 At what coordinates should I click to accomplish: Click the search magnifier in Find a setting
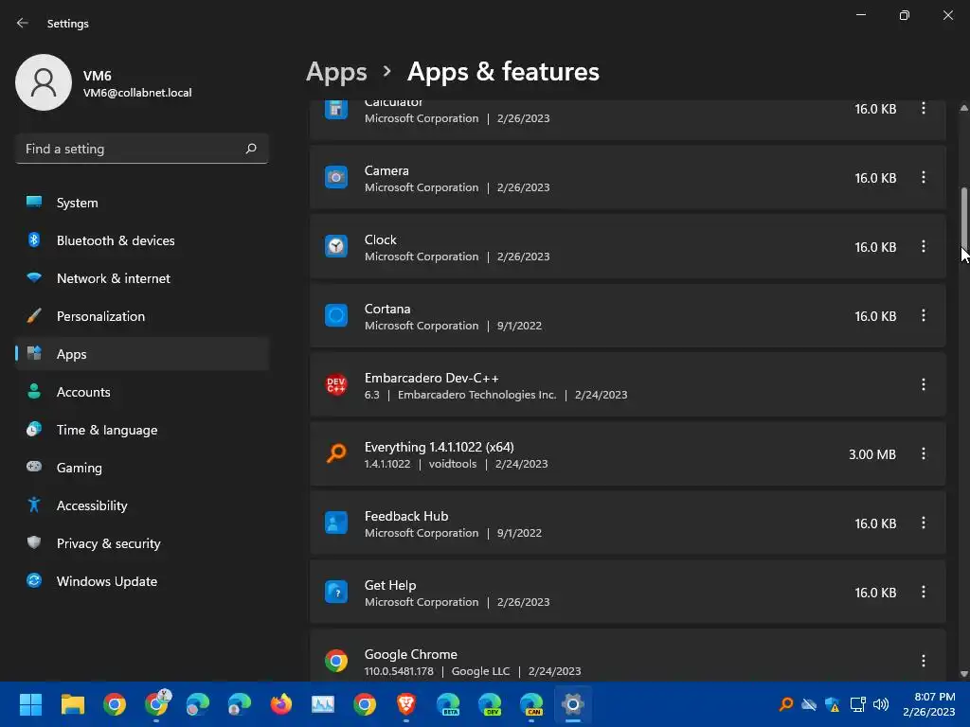250,149
